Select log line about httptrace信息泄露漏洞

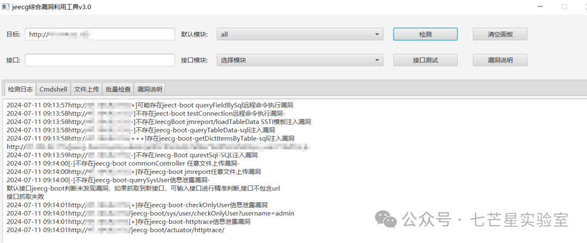128,221
